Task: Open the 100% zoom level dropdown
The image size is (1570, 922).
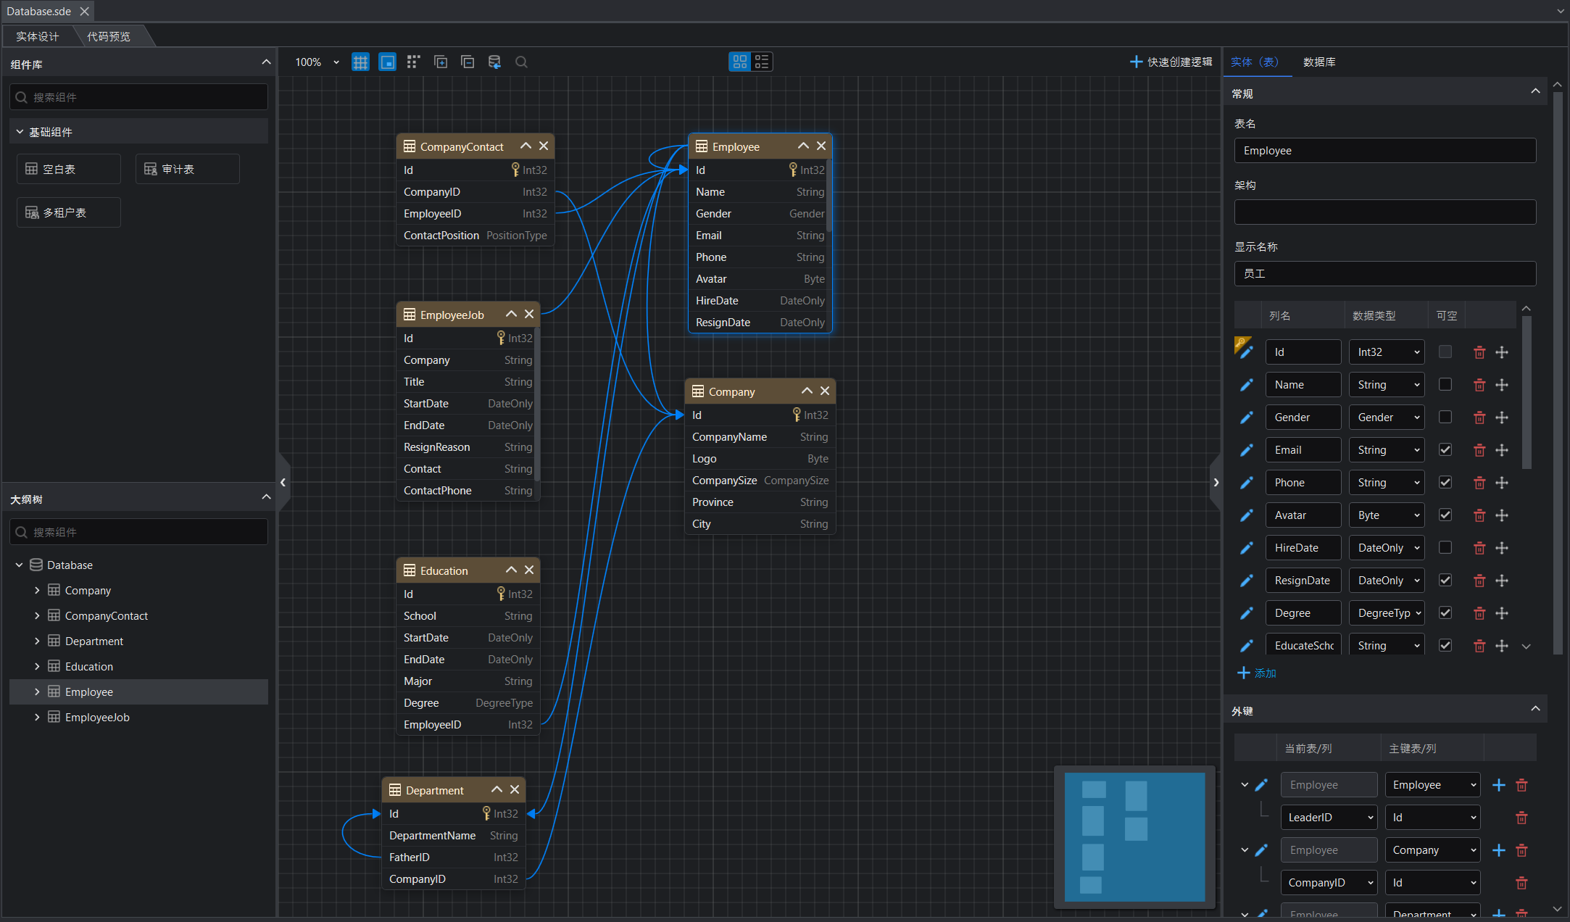Action: click(x=317, y=62)
